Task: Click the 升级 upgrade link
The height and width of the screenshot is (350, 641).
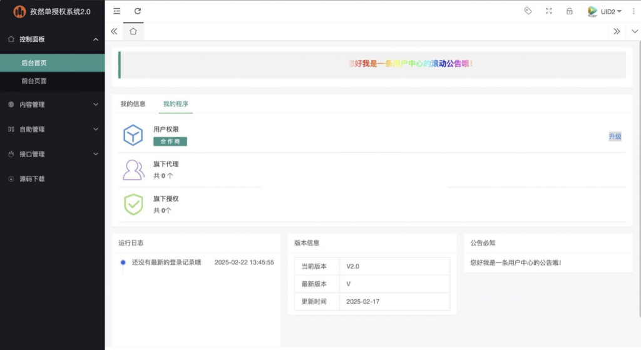Action: point(615,136)
